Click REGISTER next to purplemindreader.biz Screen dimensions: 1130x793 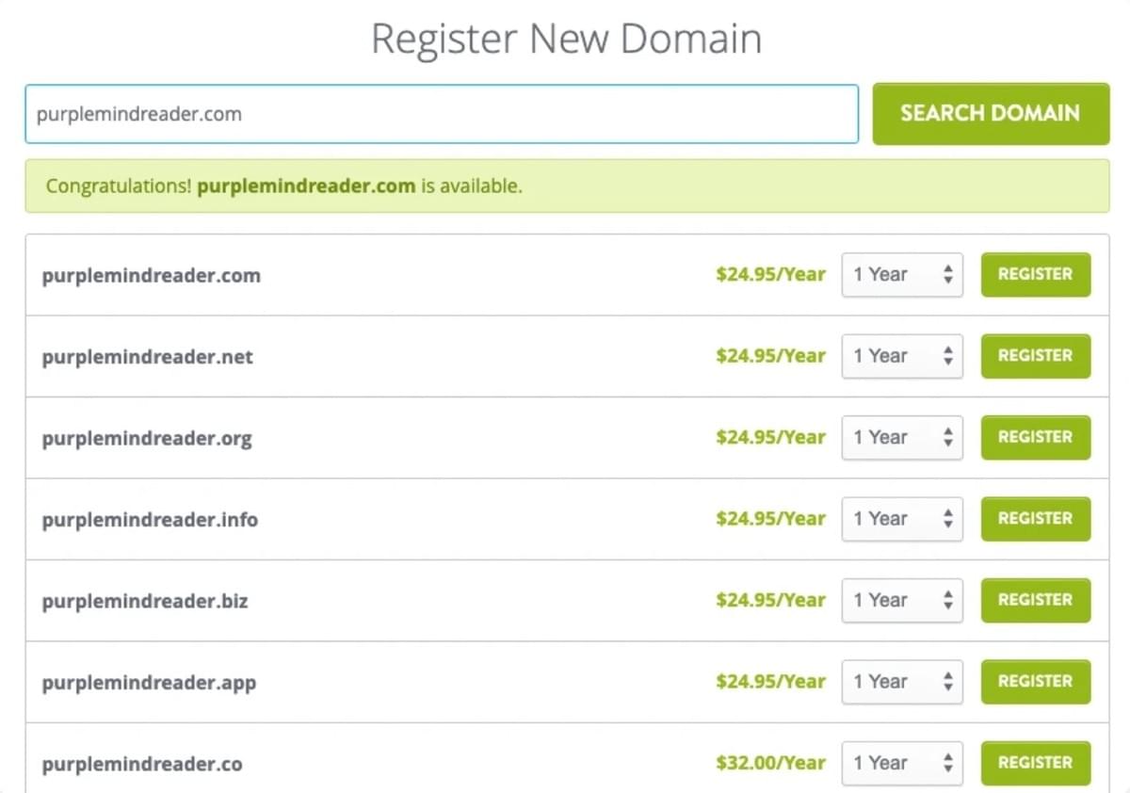click(x=1035, y=600)
